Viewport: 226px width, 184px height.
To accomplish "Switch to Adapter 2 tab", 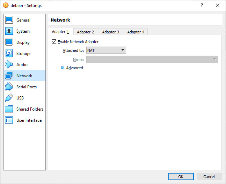I will click(x=86, y=32).
